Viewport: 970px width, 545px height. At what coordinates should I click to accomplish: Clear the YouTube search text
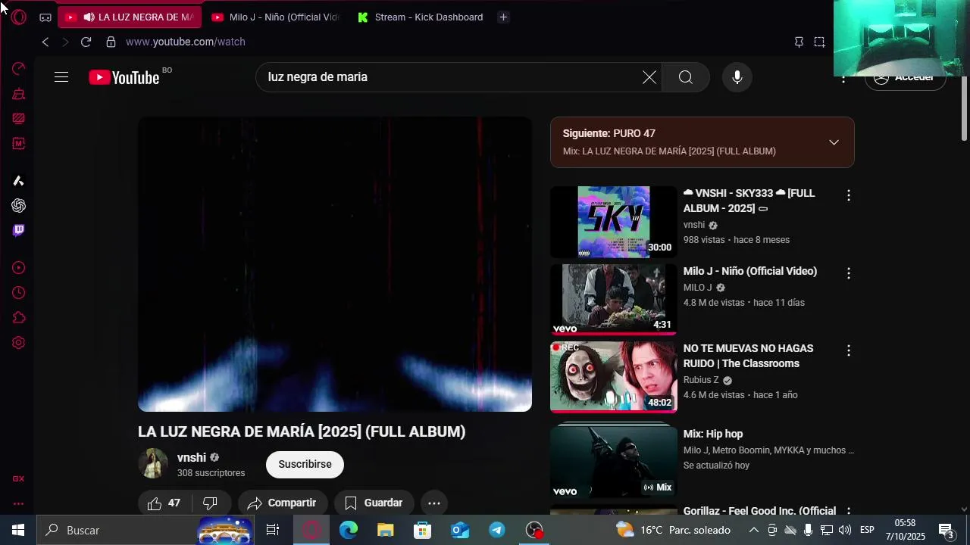(649, 77)
